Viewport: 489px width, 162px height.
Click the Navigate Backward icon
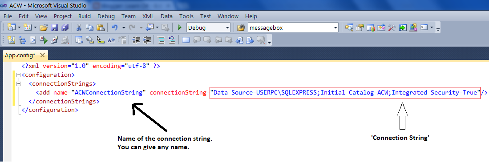(150, 28)
